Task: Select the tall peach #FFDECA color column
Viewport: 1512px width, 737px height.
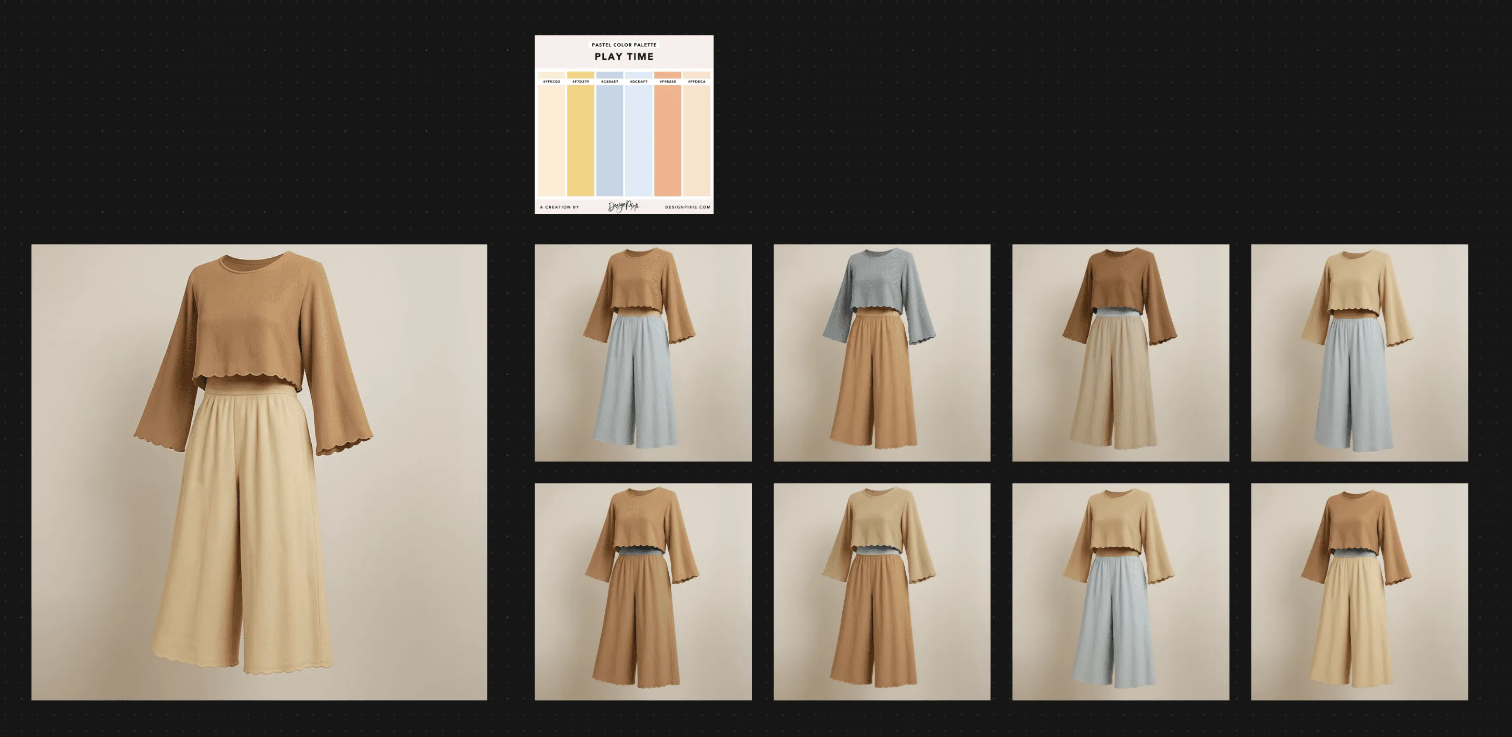Action: coord(697,141)
